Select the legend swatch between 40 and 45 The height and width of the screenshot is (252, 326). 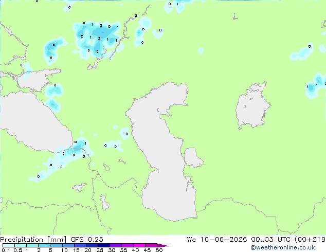click(x=139, y=245)
